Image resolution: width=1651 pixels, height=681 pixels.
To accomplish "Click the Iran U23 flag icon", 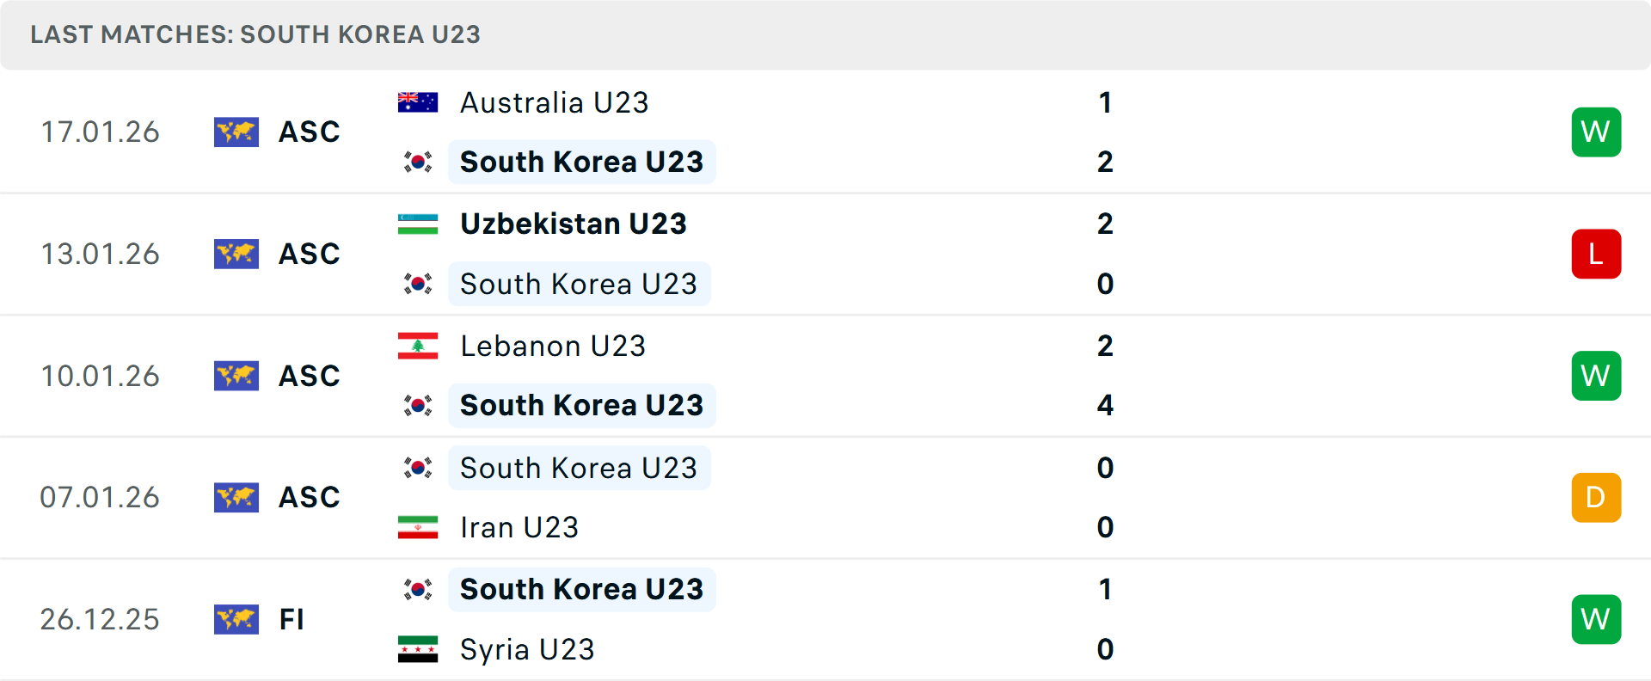I will pyautogui.click(x=418, y=527).
